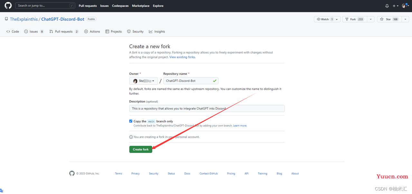Screen dimensions: 412x194
Task: Open Explore in the header
Action: [x=158, y=6]
